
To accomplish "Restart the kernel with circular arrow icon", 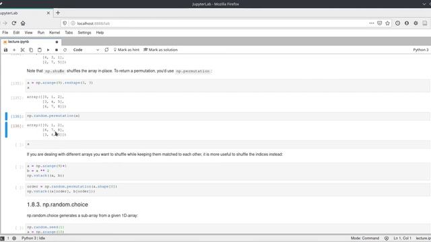I will point(65,50).
